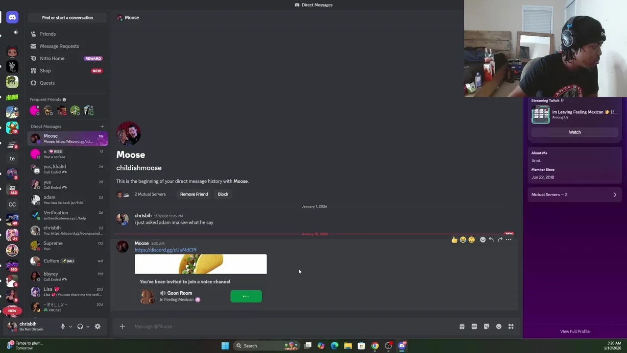Open the bbyrey direct message

point(68,277)
